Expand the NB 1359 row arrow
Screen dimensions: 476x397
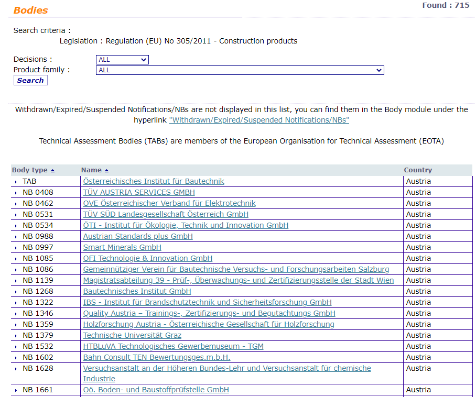tap(16, 325)
